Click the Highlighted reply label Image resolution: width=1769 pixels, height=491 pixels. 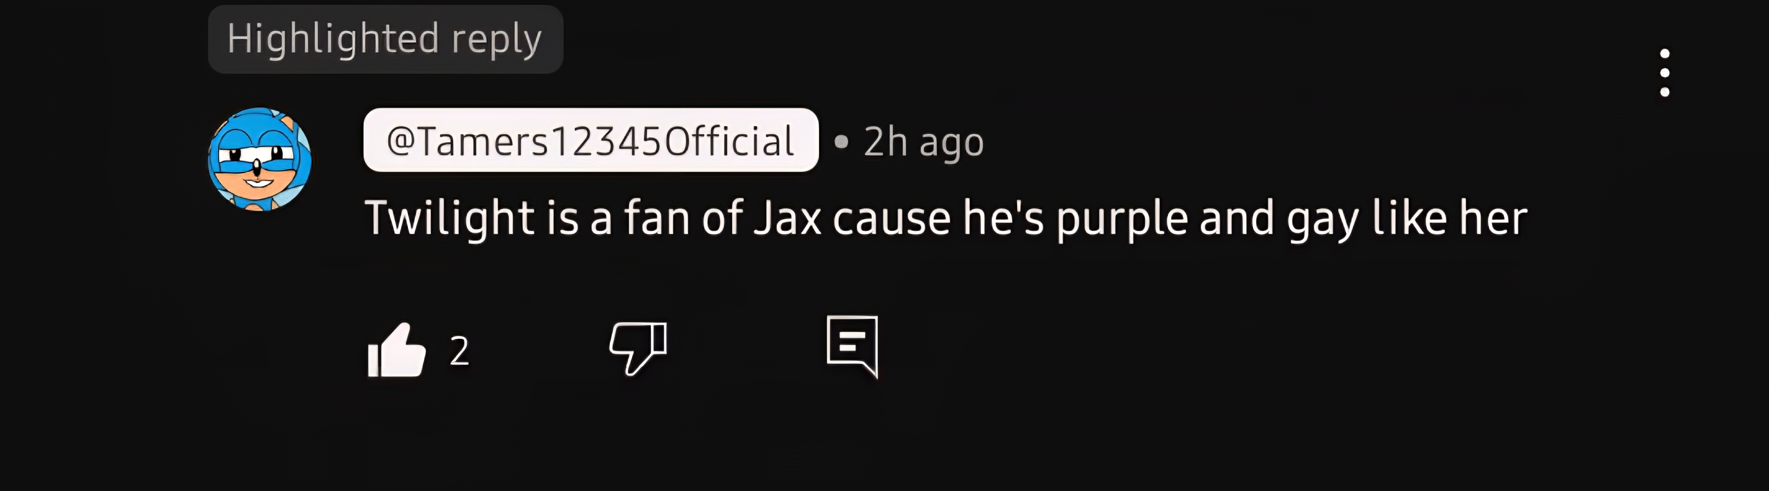tap(385, 39)
